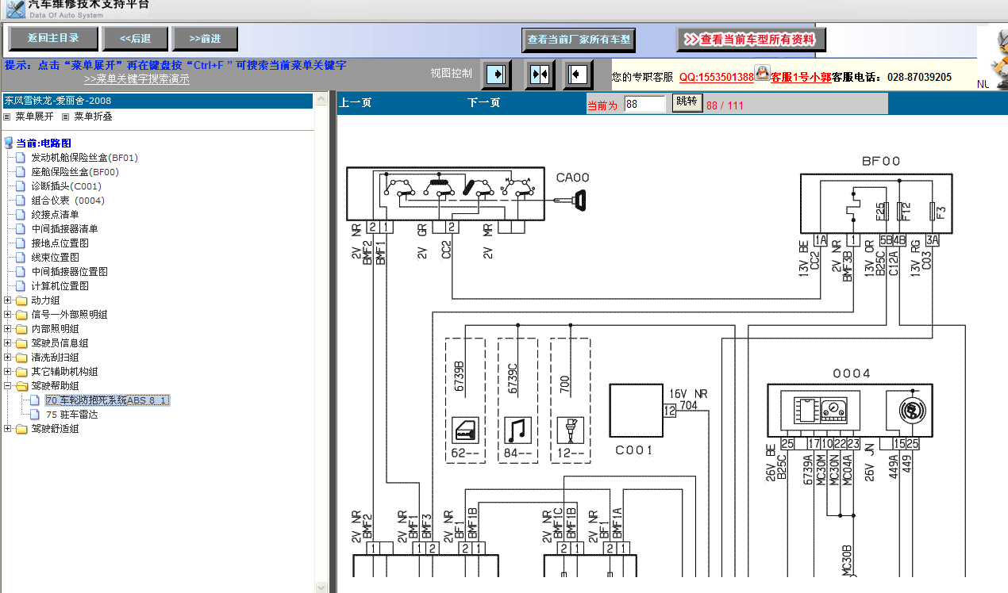Open the 菜单关键字搜索演示 link
Image resolution: width=1008 pixels, height=593 pixels.
(x=137, y=79)
